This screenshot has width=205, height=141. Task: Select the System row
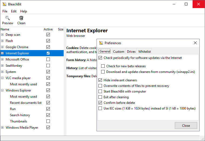pos(32,72)
